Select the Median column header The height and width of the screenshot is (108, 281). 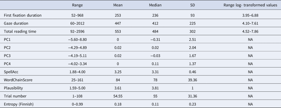coord(155,5)
